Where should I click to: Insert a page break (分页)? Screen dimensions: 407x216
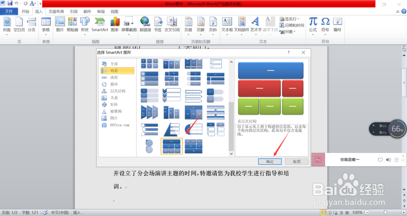32,25
